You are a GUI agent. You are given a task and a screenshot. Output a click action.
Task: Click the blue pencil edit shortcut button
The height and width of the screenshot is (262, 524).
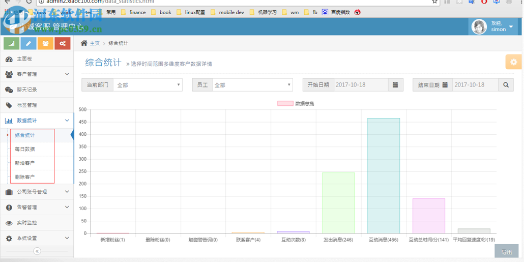pyautogui.click(x=28, y=43)
